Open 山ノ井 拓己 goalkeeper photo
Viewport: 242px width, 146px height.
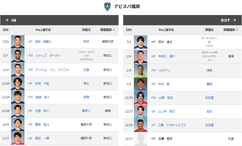click(x=141, y=111)
